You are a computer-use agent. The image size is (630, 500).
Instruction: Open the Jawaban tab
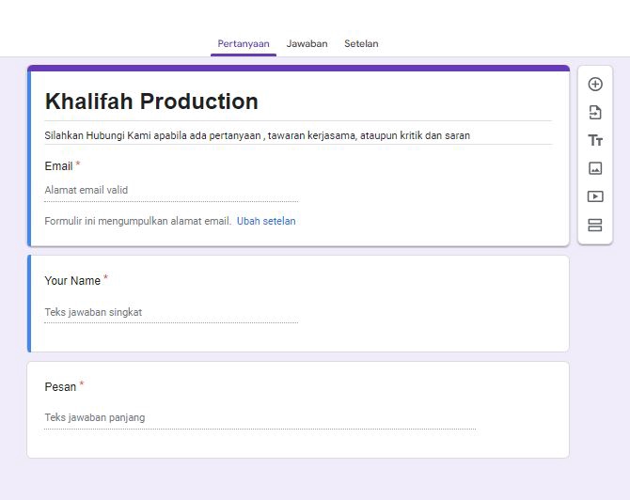coord(307,43)
